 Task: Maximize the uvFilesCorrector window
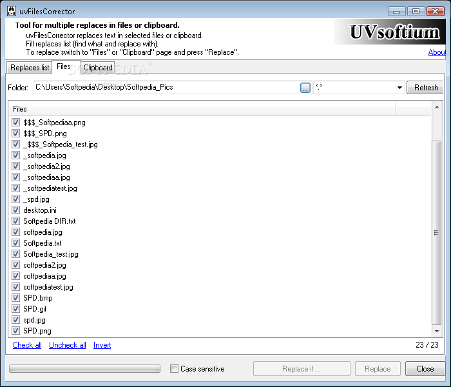tap(416, 12)
